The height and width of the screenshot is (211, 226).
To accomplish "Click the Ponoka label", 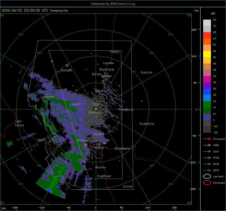I will click(x=115, y=52).
